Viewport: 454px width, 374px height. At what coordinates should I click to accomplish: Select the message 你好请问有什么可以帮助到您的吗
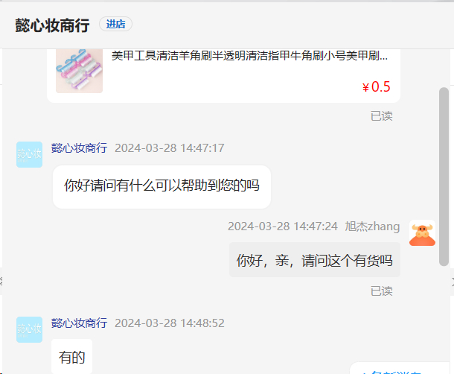(x=162, y=186)
